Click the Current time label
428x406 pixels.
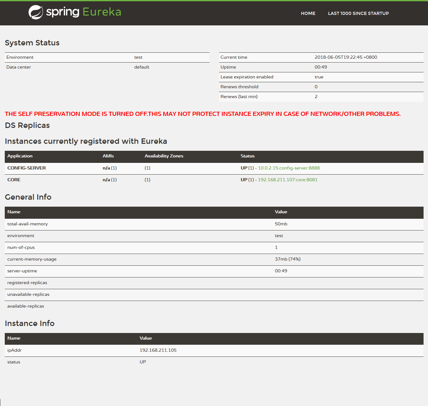coord(234,57)
